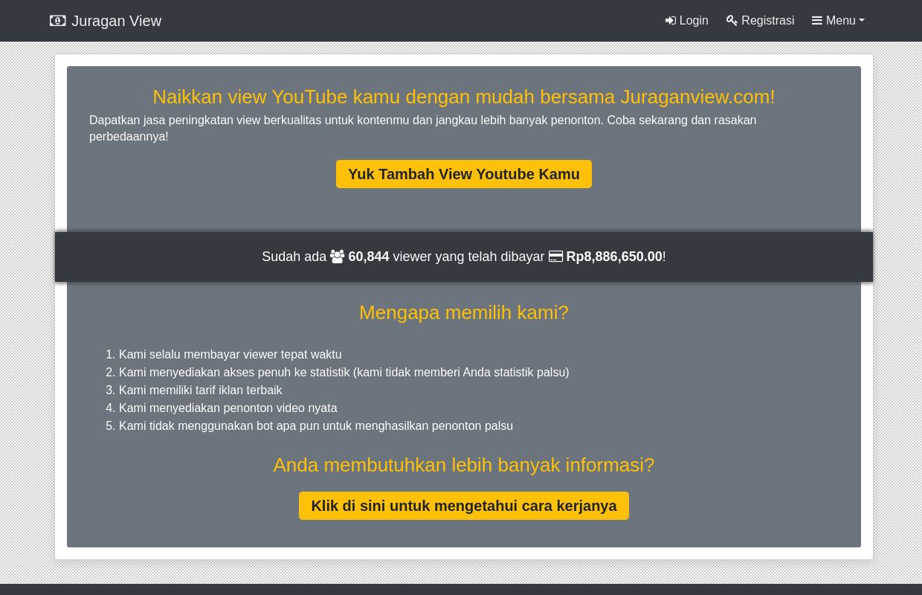
Task: Click the Juragan View brand name
Action: coord(116,21)
